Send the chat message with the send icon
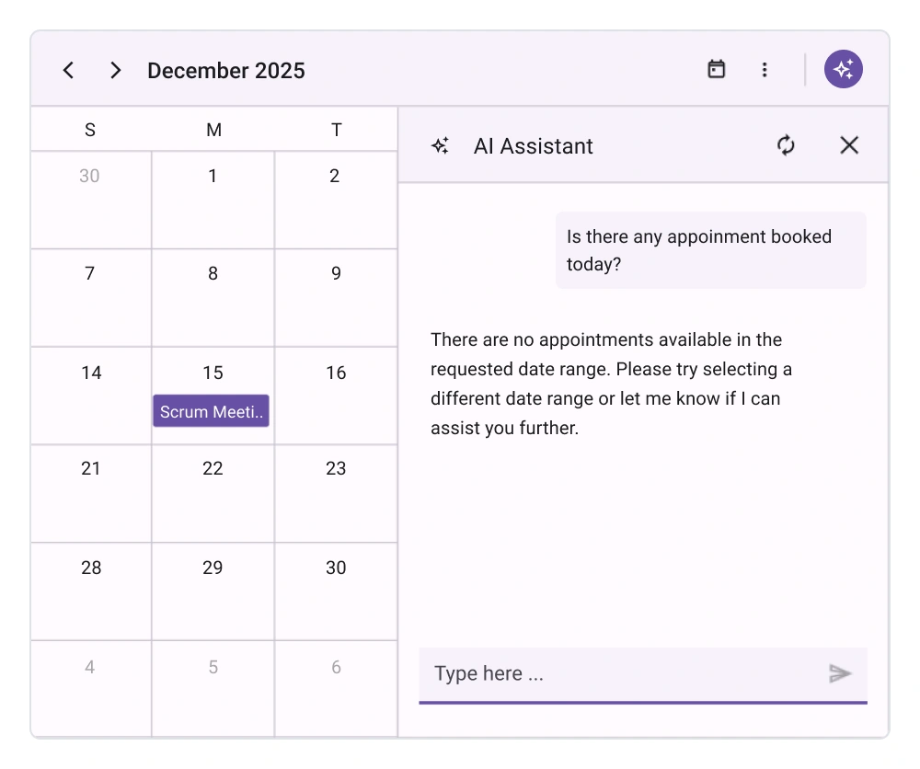The width and height of the screenshot is (920, 769). point(841,673)
